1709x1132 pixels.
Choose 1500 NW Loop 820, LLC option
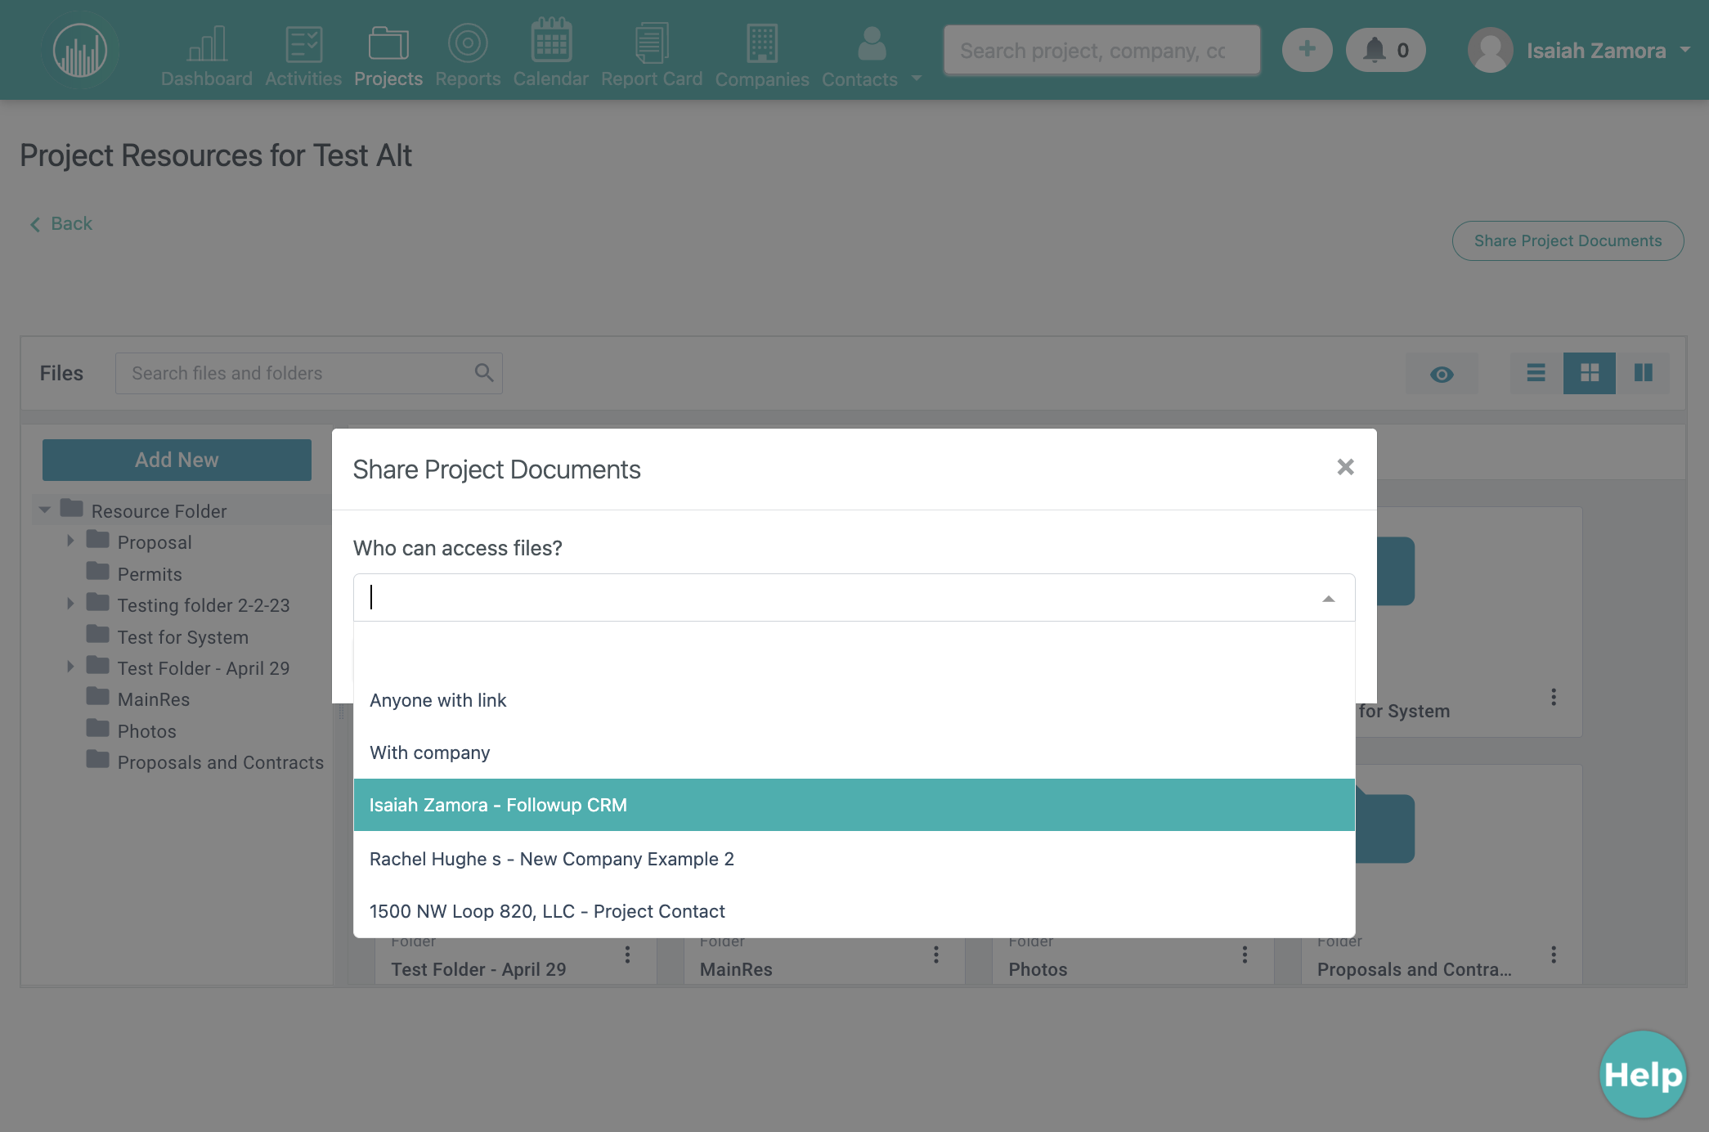click(854, 911)
